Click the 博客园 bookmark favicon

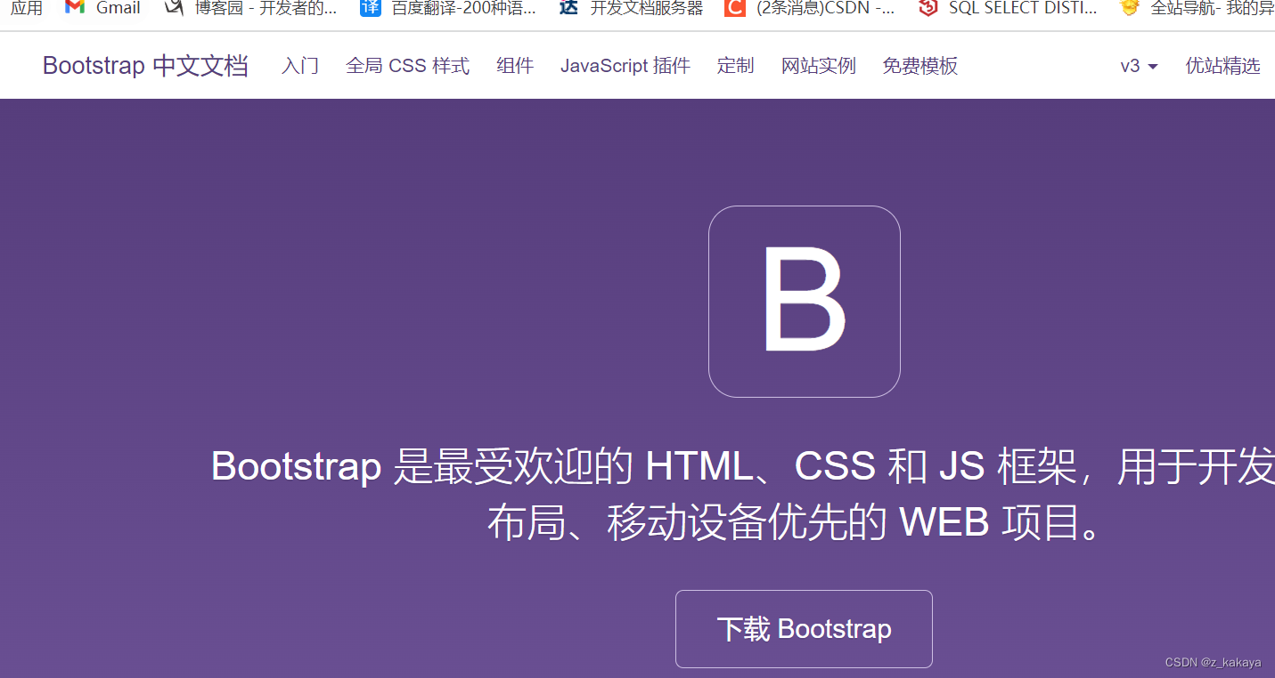coord(175,7)
